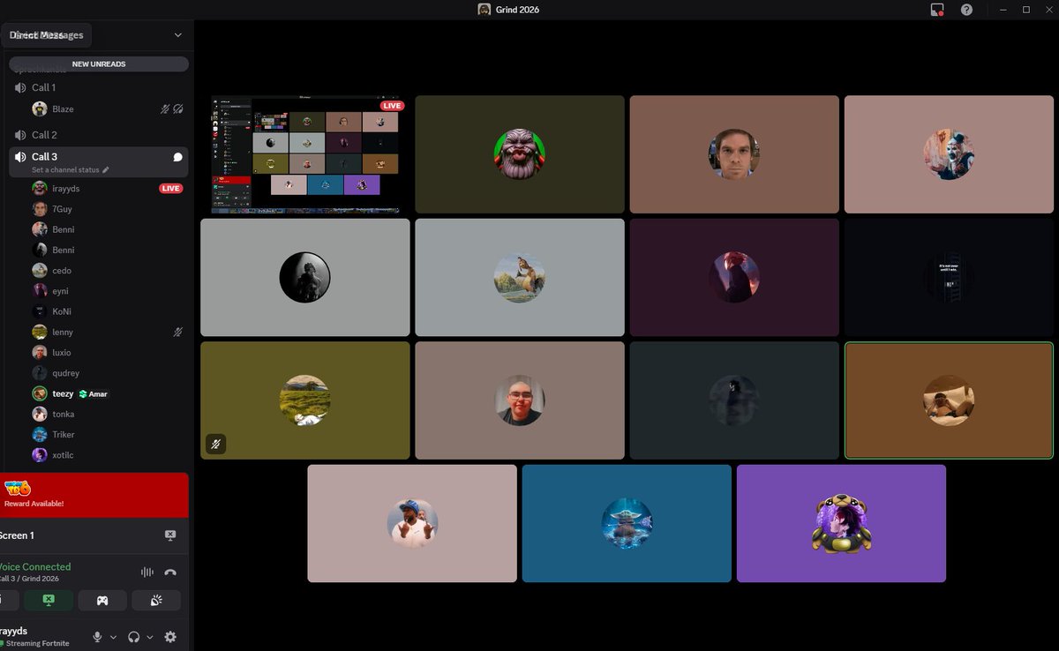Image resolution: width=1059 pixels, height=651 pixels.
Task: Open headphone output options chevron
Action: 150,637
